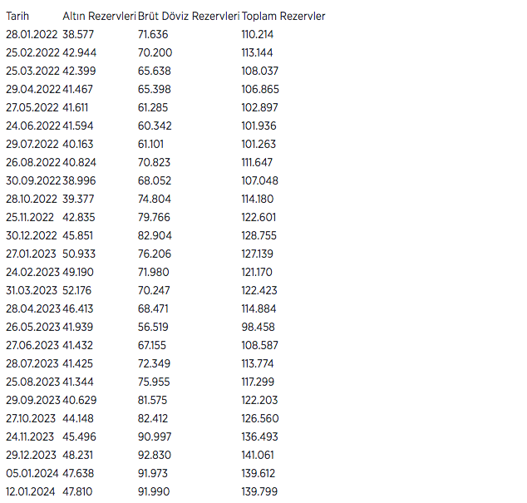Image resolution: width=527 pixels, height=503 pixels.
Task: Select the total reserves value 108.037
Action: tap(259, 71)
